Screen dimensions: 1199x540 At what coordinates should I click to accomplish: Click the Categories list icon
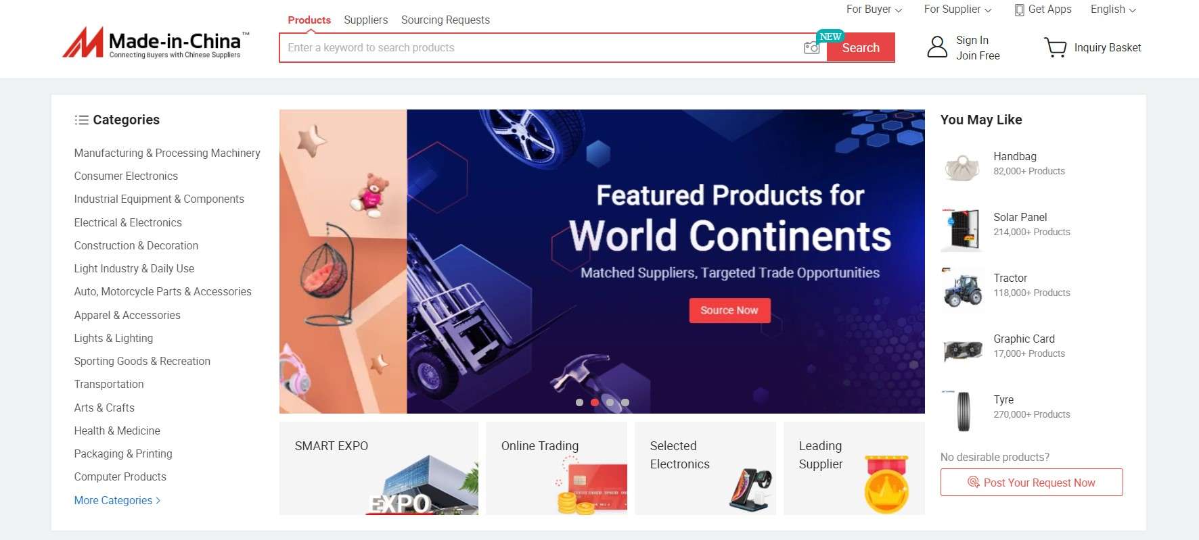(81, 120)
